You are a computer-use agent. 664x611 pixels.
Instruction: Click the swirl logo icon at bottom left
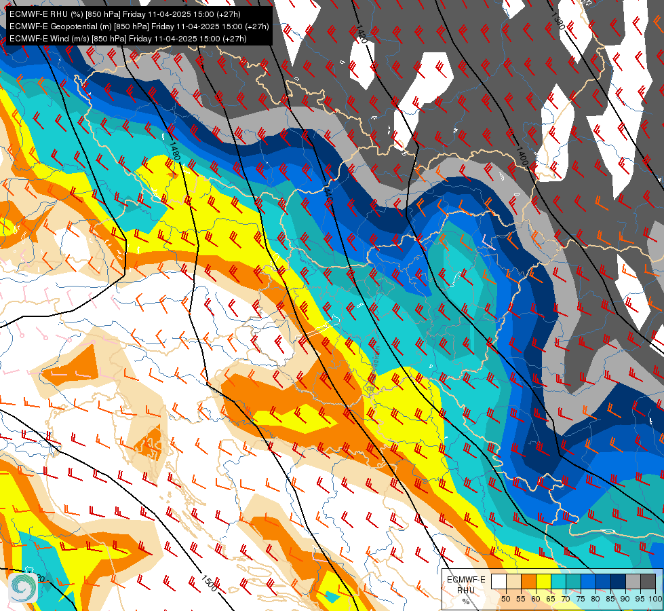coord(23,587)
